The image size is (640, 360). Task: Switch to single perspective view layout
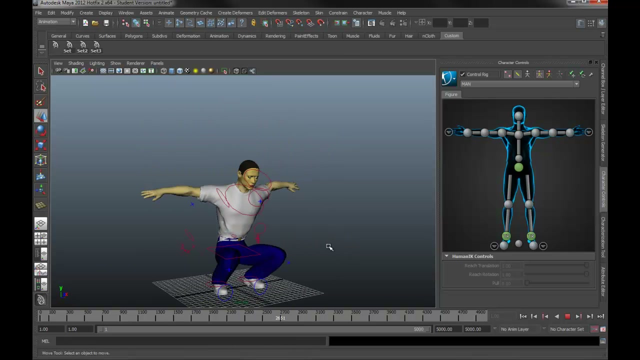click(41, 223)
